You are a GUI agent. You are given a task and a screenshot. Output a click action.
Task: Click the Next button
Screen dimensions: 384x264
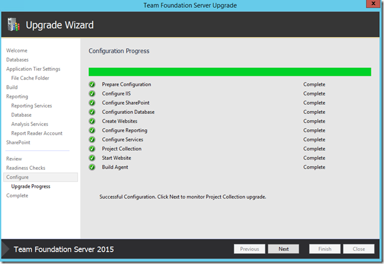pos(284,249)
